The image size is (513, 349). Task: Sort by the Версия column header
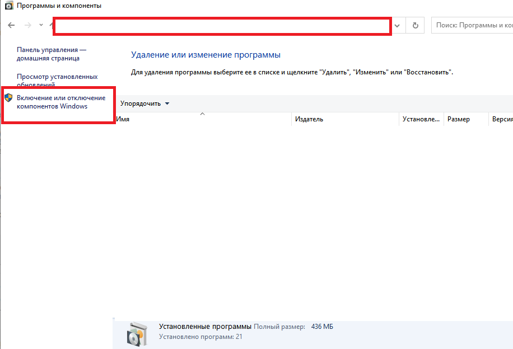click(x=501, y=119)
